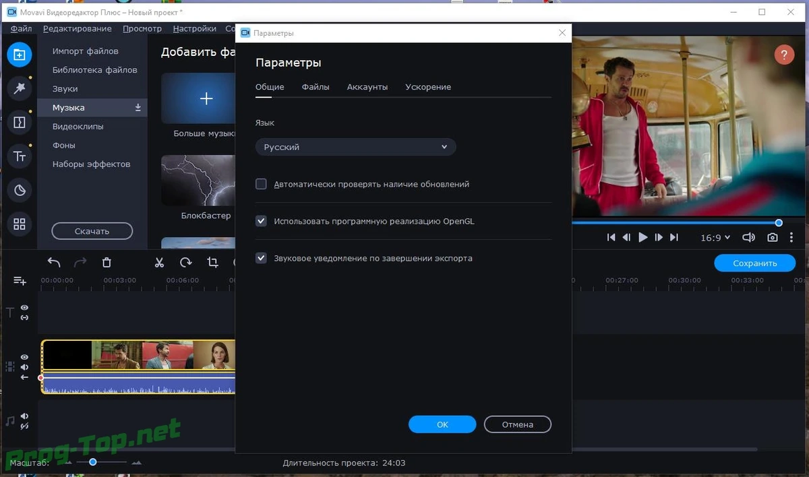The width and height of the screenshot is (809, 477).
Task: Open the Файл menu
Action: [22, 28]
